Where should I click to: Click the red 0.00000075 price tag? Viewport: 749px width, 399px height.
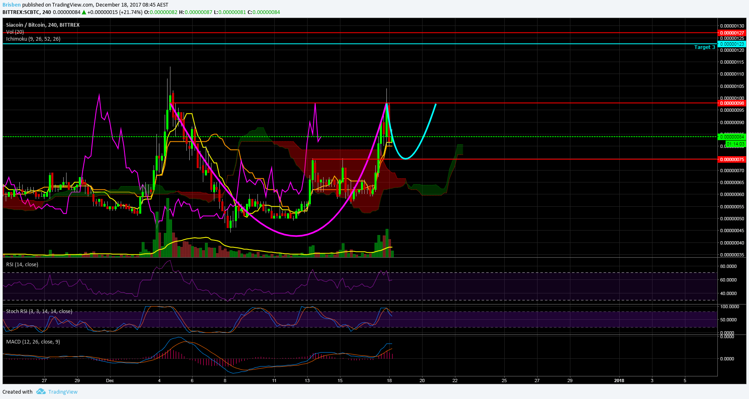(x=732, y=159)
